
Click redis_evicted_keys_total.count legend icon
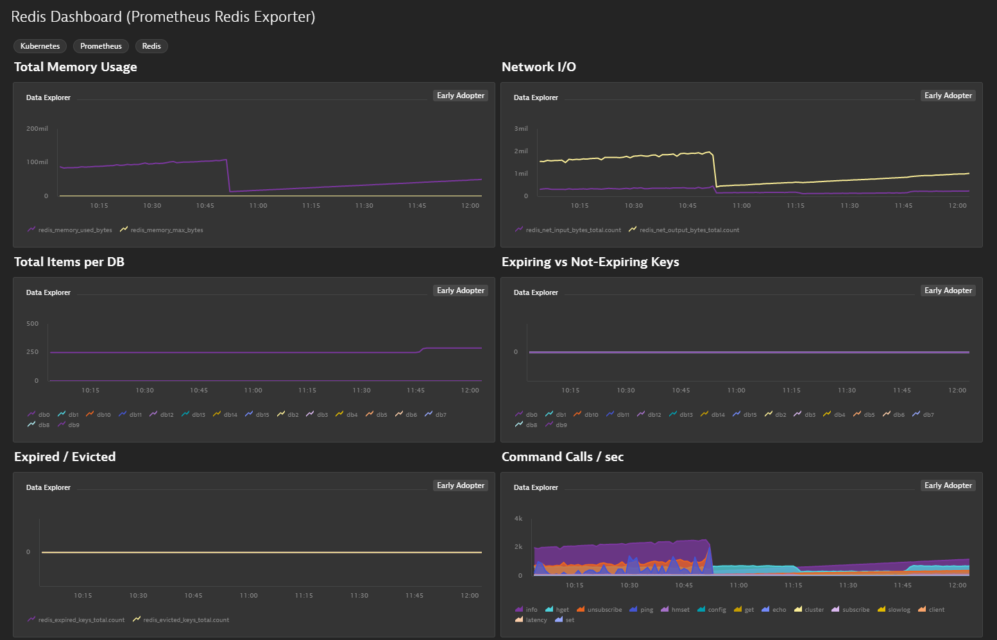coord(137,619)
